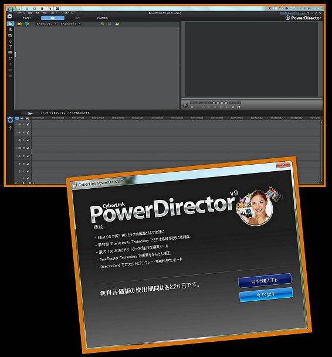The image size is (332, 357).
Task: Click the 今すぐ試す button
Action: click(x=266, y=295)
